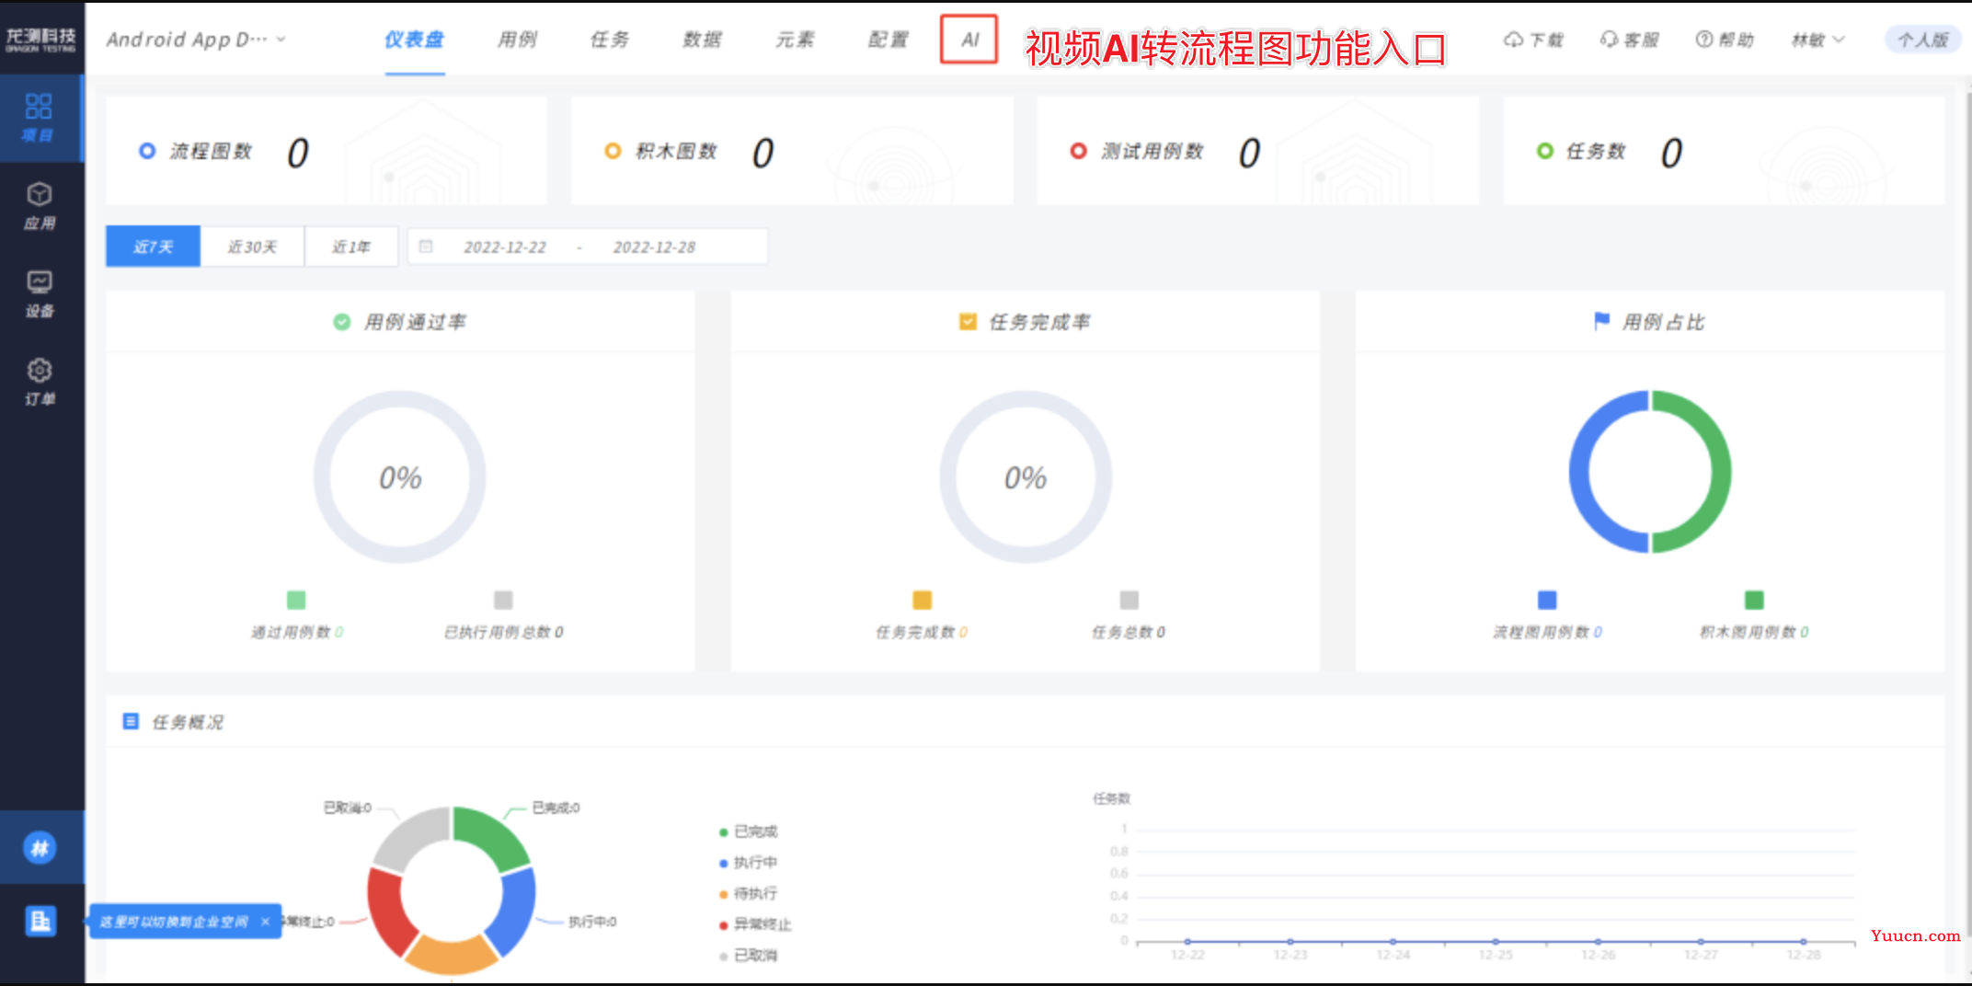Click the 用例通过率 0% ring chart
The width and height of the screenshot is (1972, 986).
pos(400,476)
